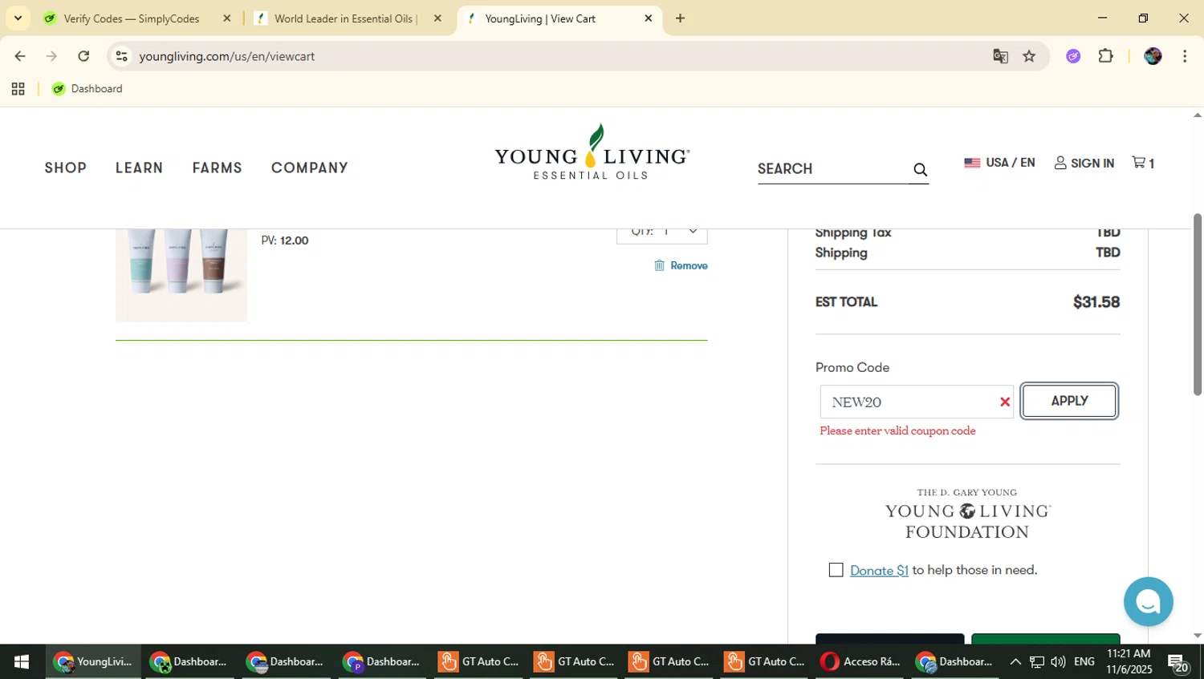Reload the page
This screenshot has height=679, width=1204.
(83, 56)
